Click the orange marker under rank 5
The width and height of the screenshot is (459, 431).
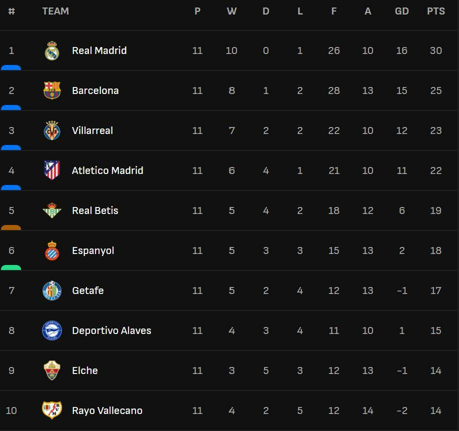11,227
